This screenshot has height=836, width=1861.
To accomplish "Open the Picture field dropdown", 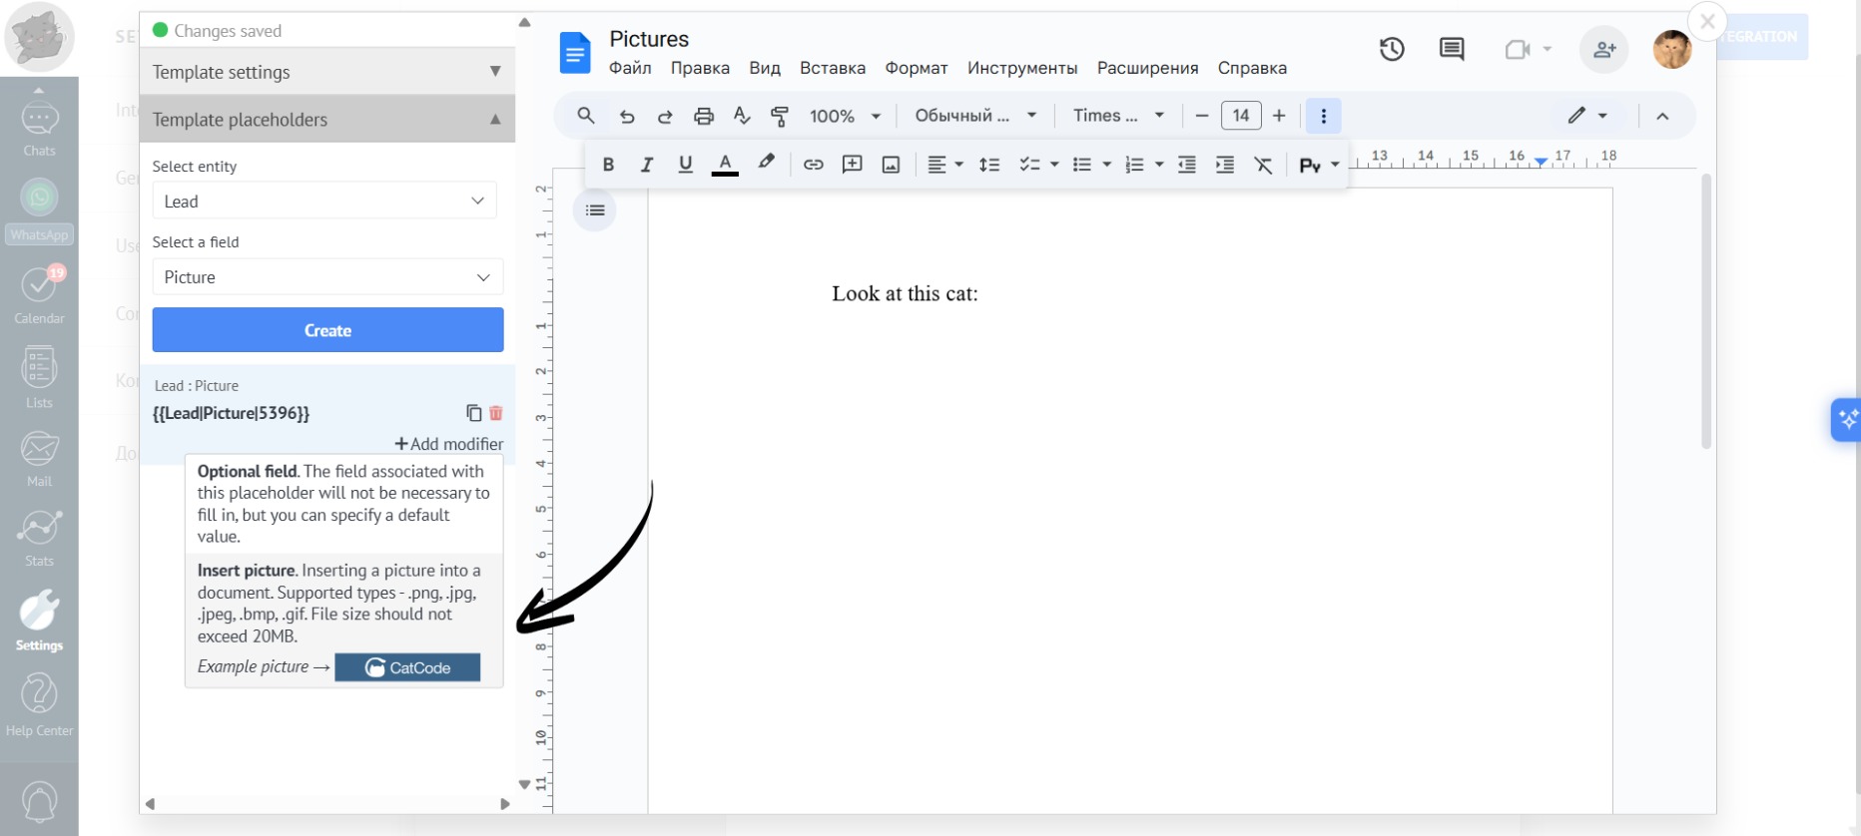I will [327, 277].
